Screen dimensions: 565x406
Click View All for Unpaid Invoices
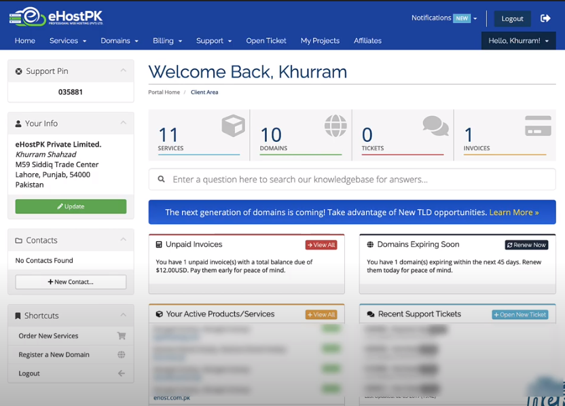pyautogui.click(x=321, y=245)
